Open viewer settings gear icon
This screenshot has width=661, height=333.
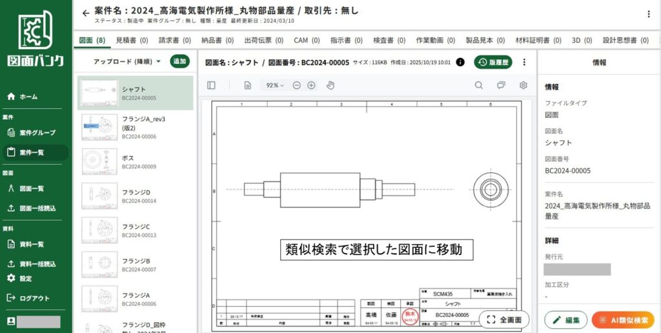click(524, 85)
